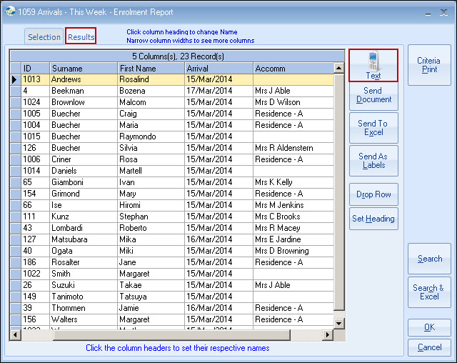The height and width of the screenshot is (363, 457).
Task: Click the Send To Excel button
Action: tap(373, 128)
